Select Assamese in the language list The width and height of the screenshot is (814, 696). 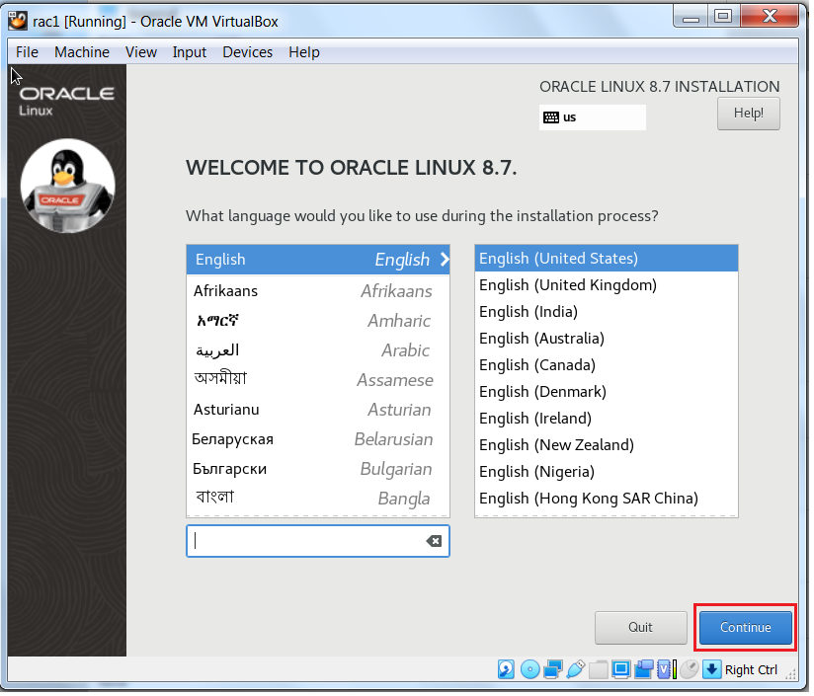(x=320, y=382)
